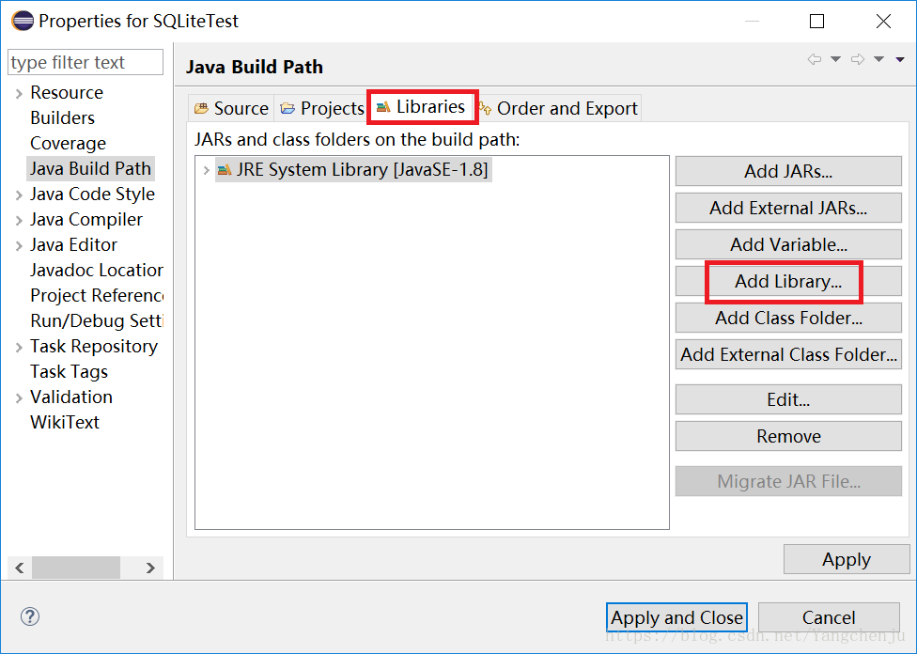Click the help question mark icon

tap(30, 616)
